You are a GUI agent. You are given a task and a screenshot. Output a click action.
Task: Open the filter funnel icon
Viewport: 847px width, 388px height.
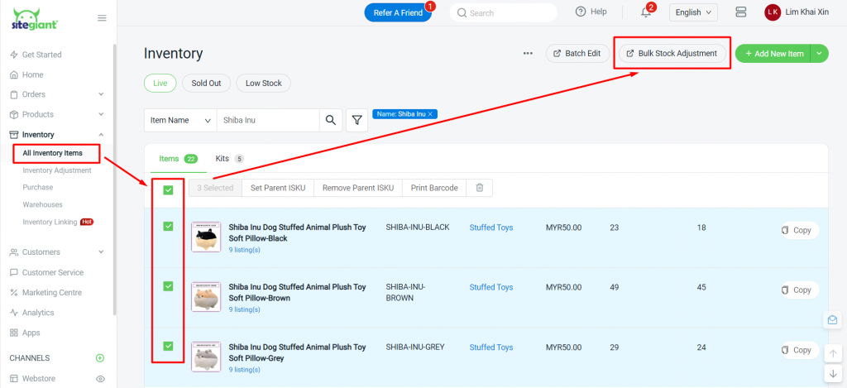357,120
